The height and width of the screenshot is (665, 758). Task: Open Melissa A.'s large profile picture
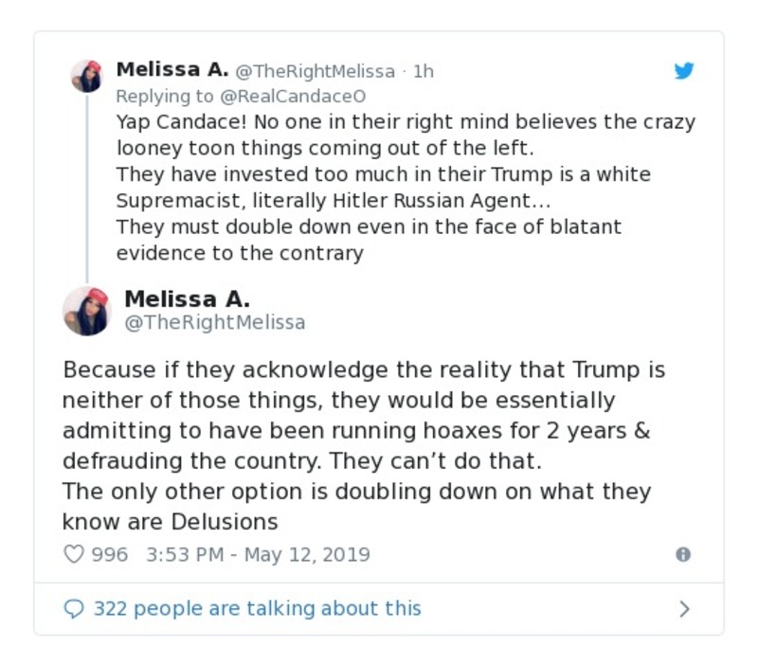87,311
